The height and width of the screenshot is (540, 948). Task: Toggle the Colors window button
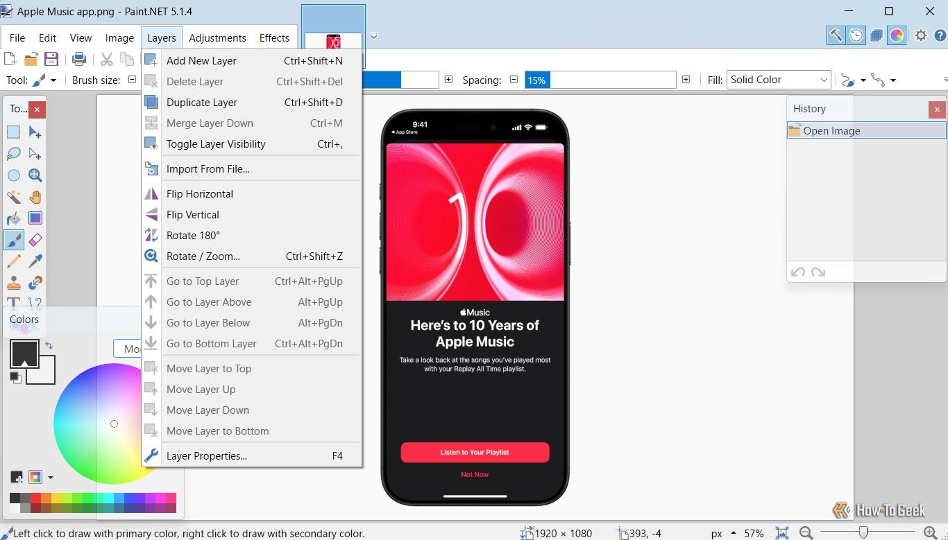click(x=897, y=35)
